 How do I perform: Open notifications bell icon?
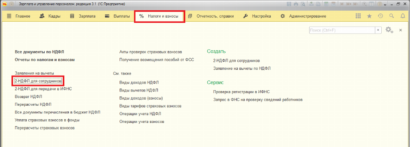(x=403, y=16)
